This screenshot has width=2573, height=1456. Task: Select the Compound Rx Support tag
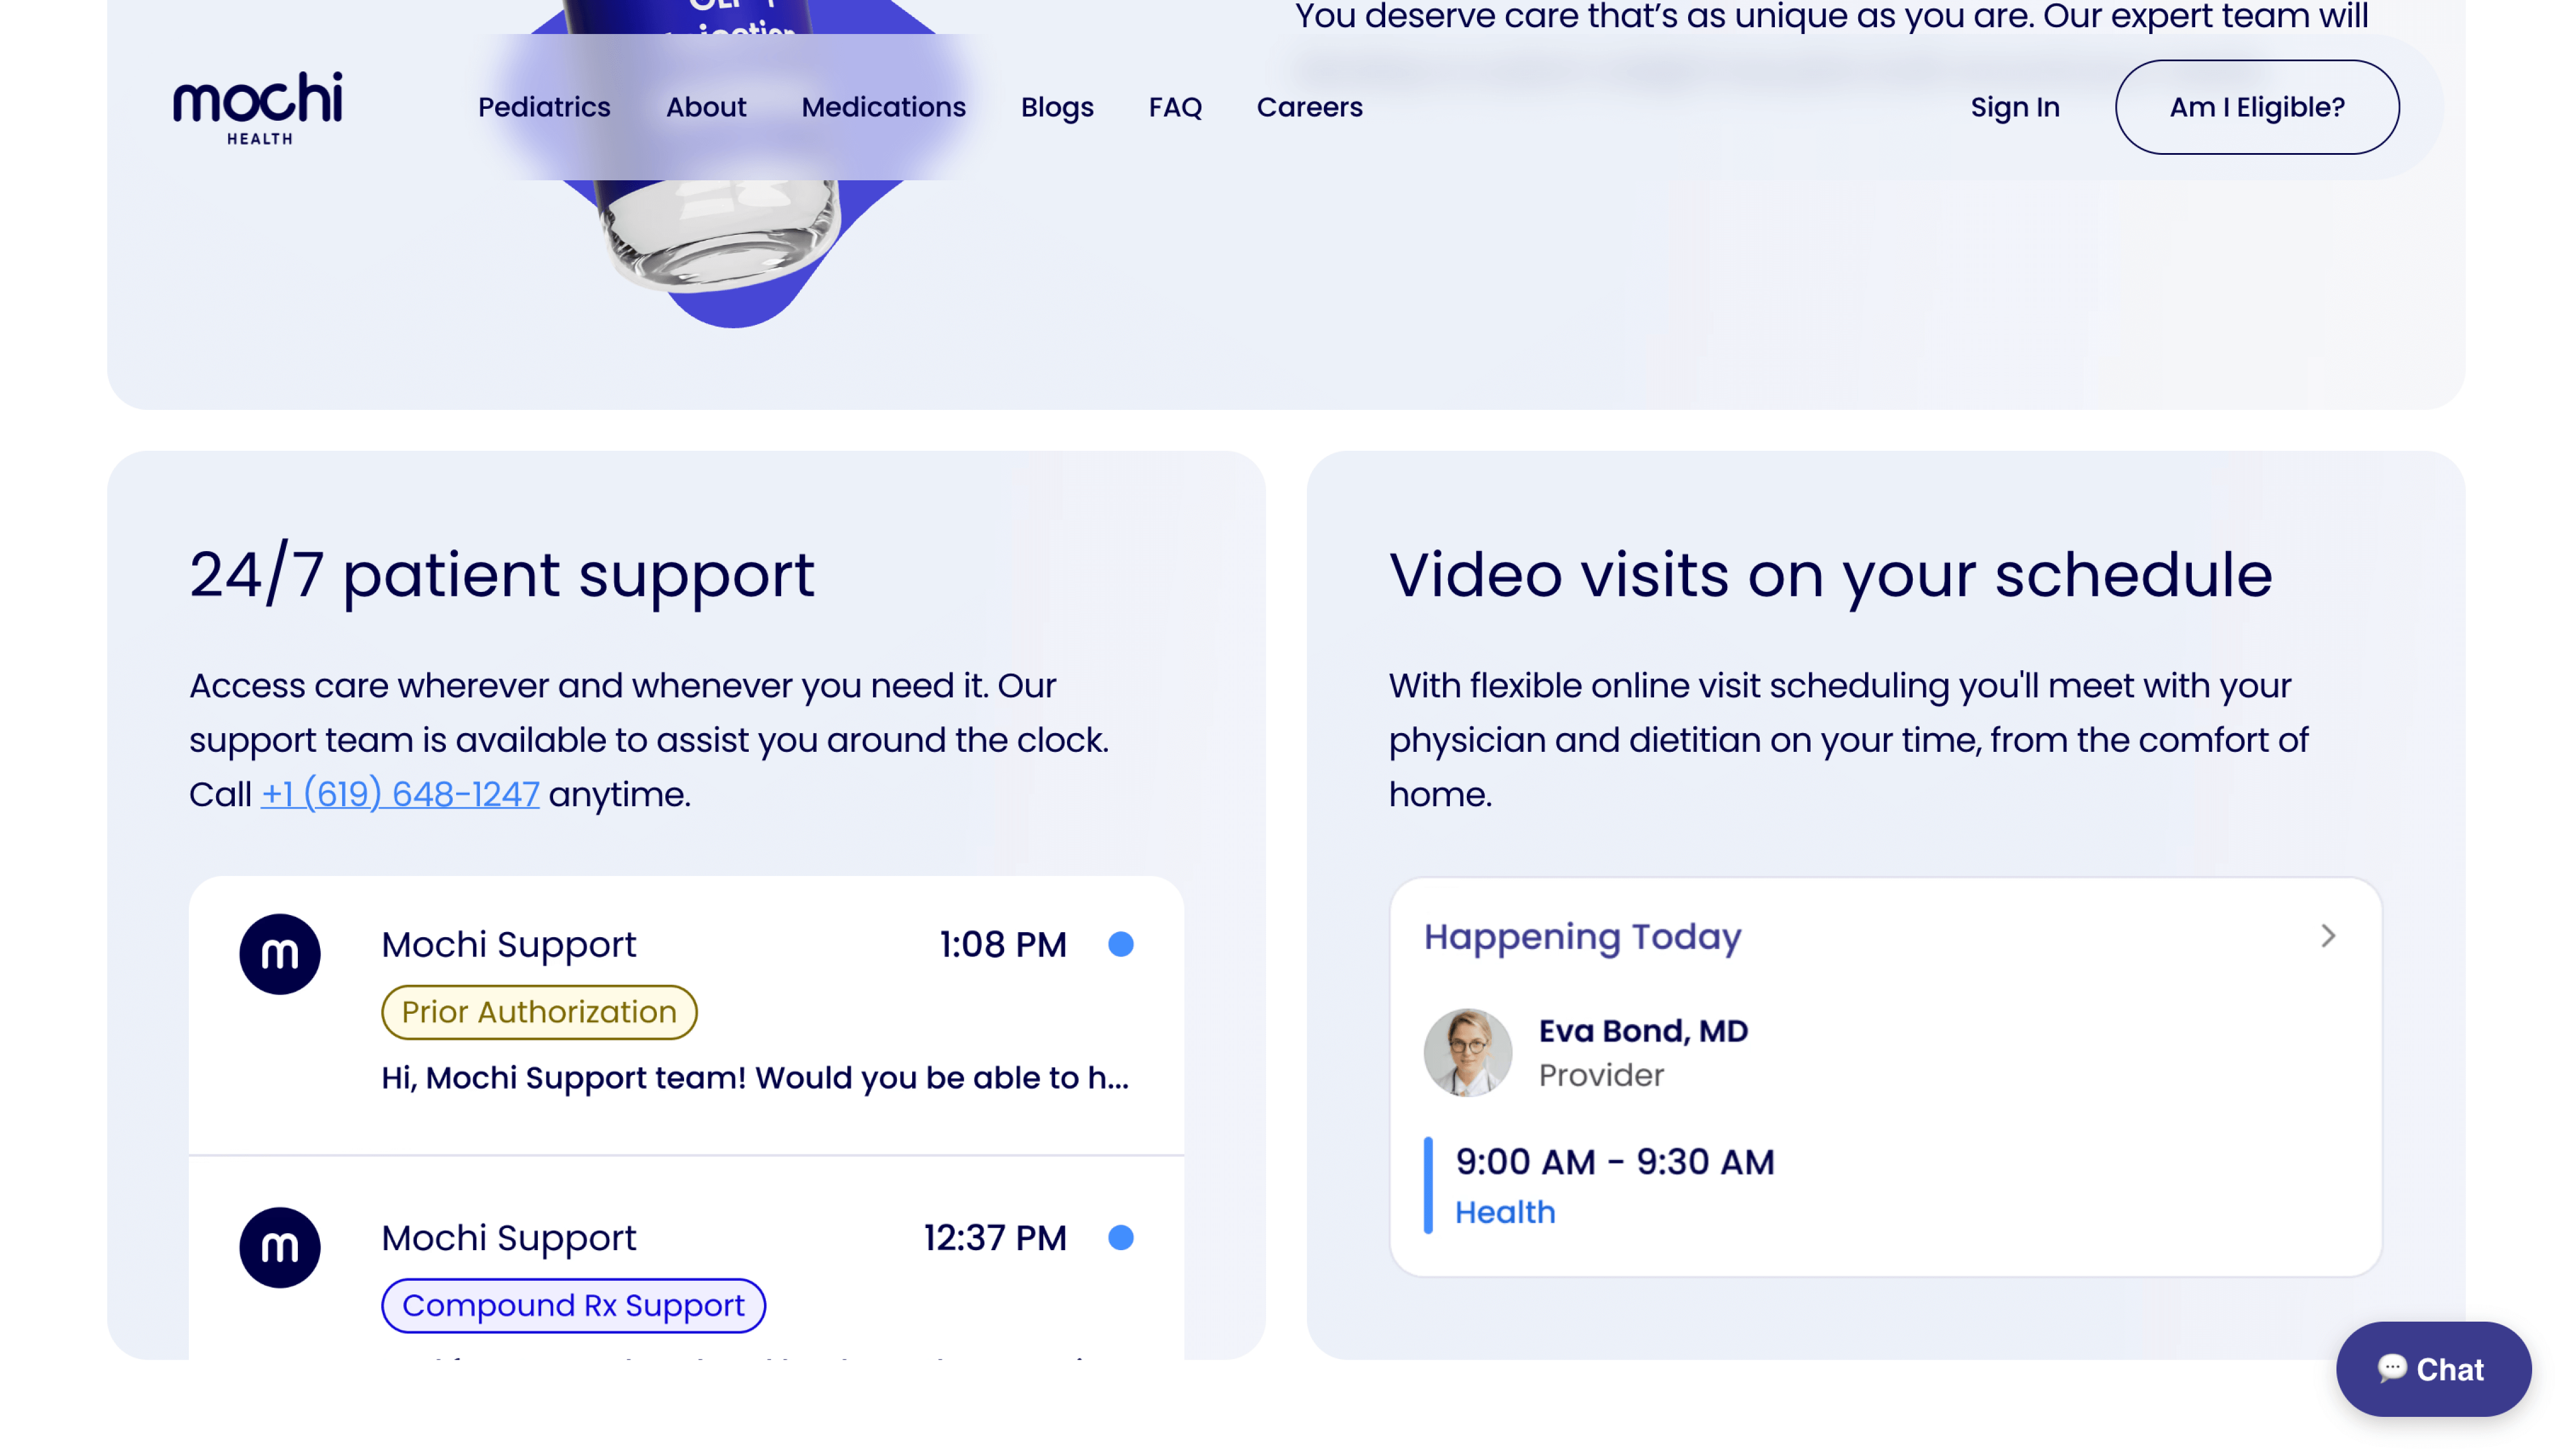(573, 1306)
